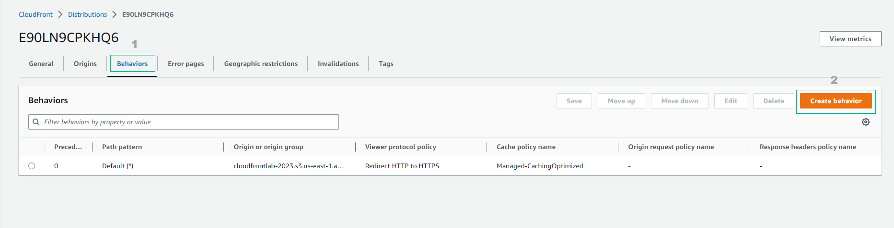Viewport: 894px width, 228px height.
Task: Click the Behaviors panel heading
Action: (48, 100)
